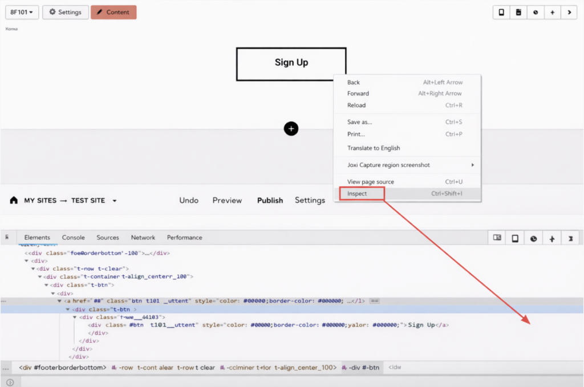Click Publish in the site toolbar
The image size is (584, 387).
click(x=270, y=201)
